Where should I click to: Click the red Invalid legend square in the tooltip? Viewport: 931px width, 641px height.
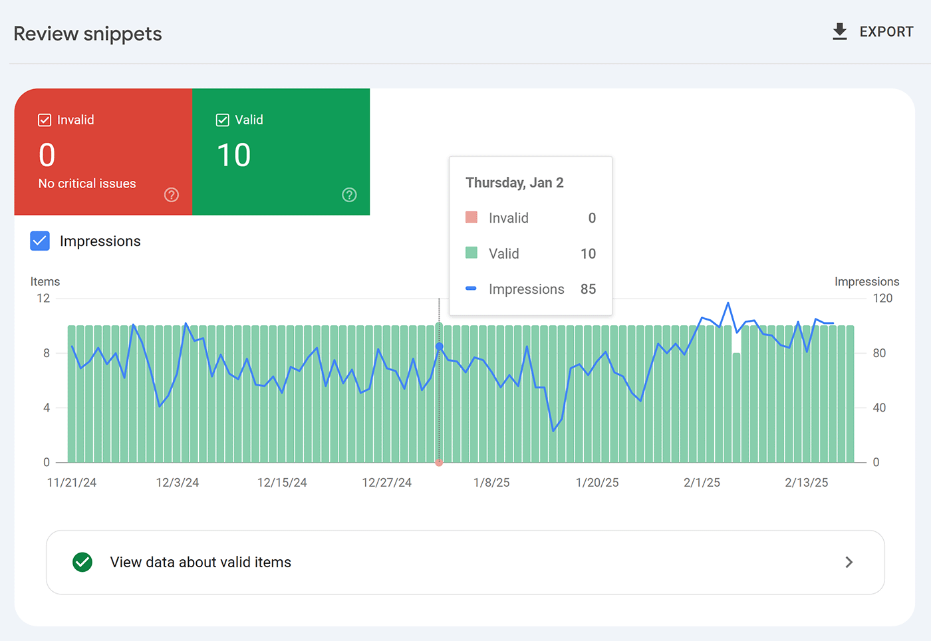tap(471, 217)
